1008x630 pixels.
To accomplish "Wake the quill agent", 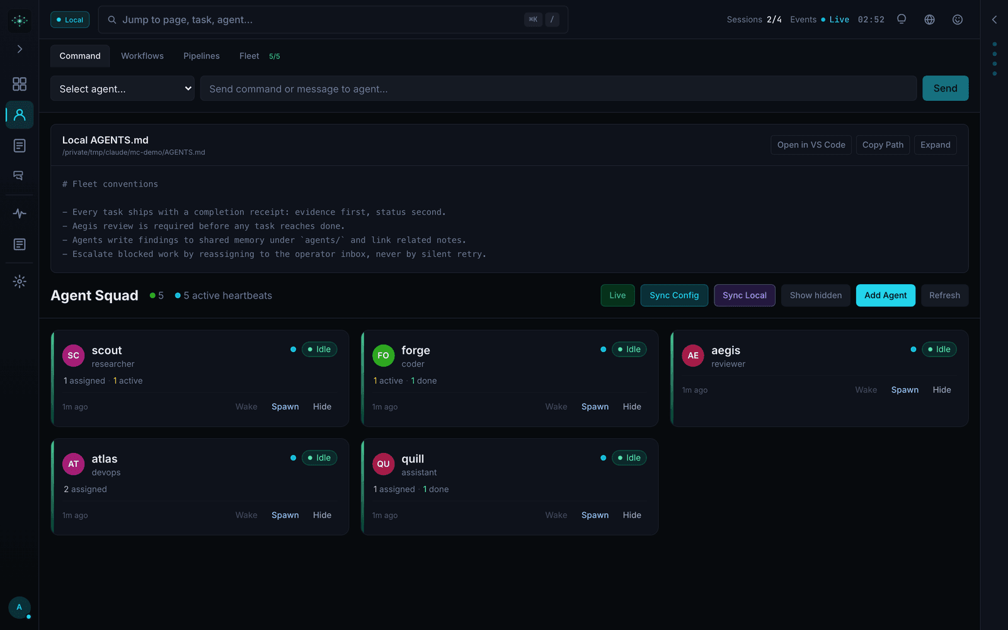I will [x=556, y=515].
